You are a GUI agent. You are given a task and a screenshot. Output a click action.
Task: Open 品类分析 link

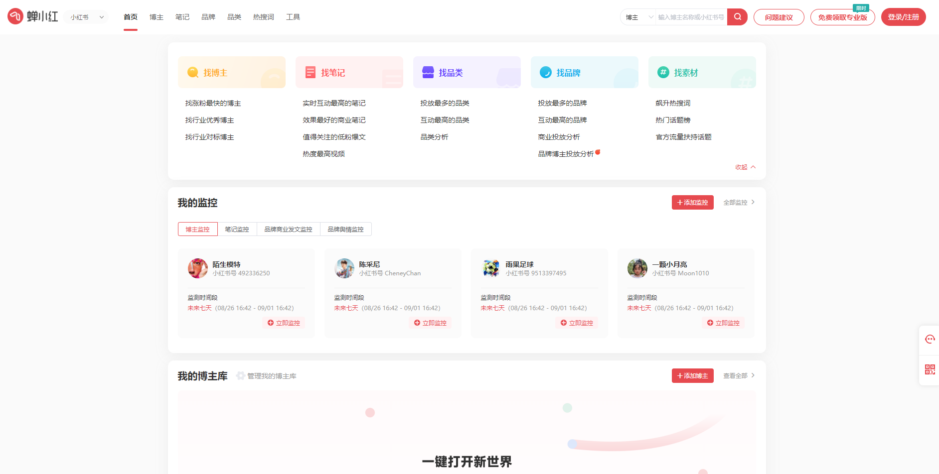tap(434, 137)
